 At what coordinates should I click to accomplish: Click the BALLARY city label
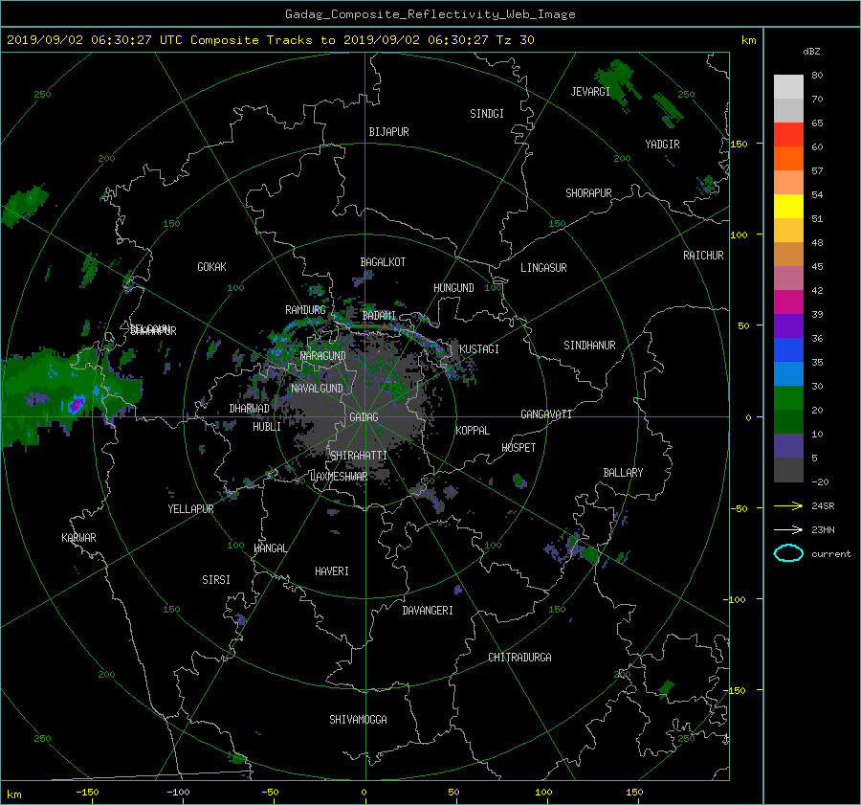click(x=623, y=473)
